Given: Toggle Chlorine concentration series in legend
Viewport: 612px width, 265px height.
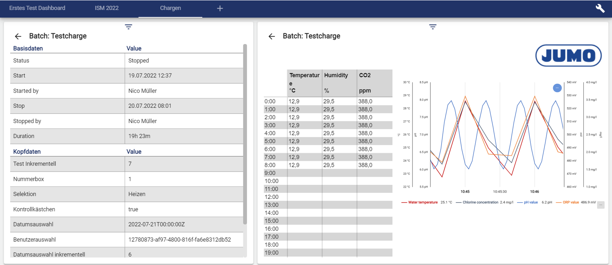Looking at the screenshot, I should pos(480,202).
